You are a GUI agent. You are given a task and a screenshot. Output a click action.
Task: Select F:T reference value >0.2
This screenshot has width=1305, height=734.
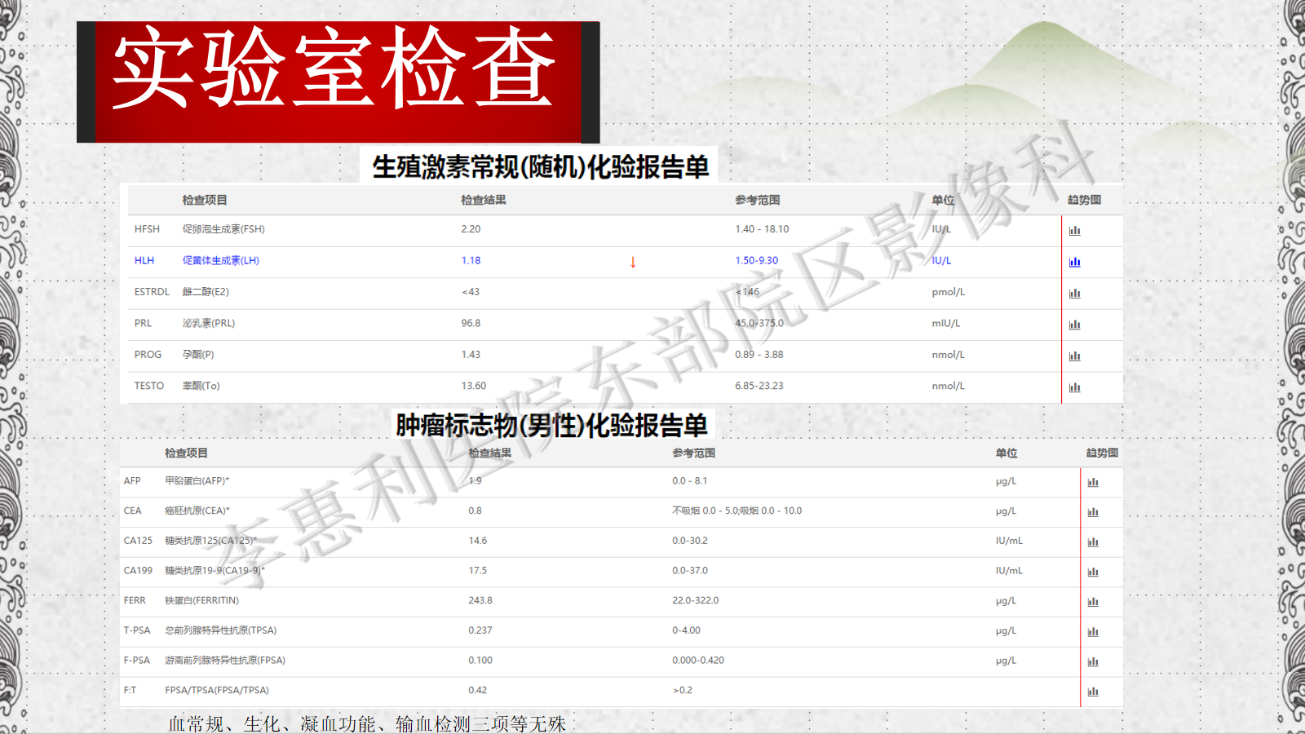(x=682, y=690)
